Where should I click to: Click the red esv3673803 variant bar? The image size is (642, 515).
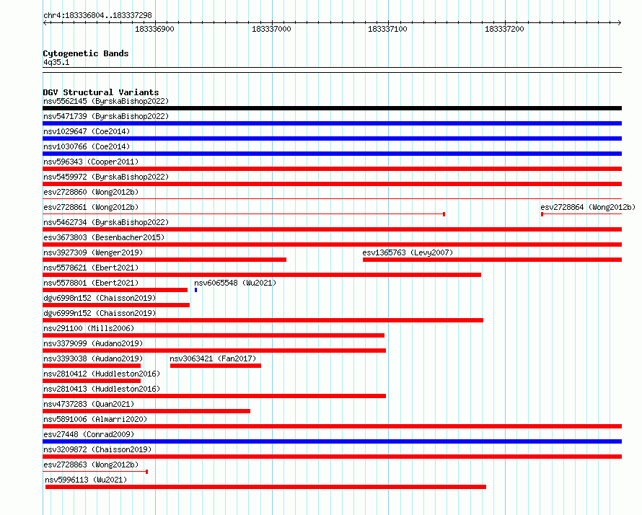332,245
